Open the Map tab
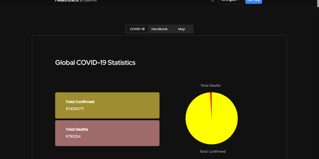319x159 pixels. 182,29
